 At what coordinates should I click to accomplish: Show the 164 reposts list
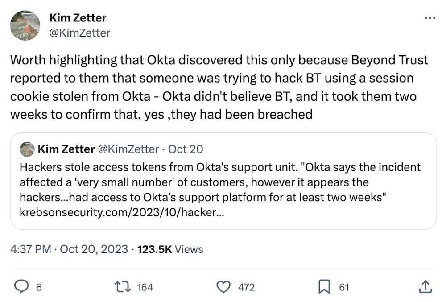click(144, 288)
